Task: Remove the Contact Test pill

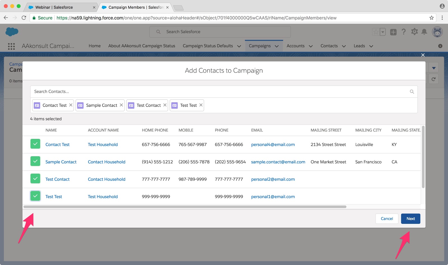Action: [x=71, y=105]
